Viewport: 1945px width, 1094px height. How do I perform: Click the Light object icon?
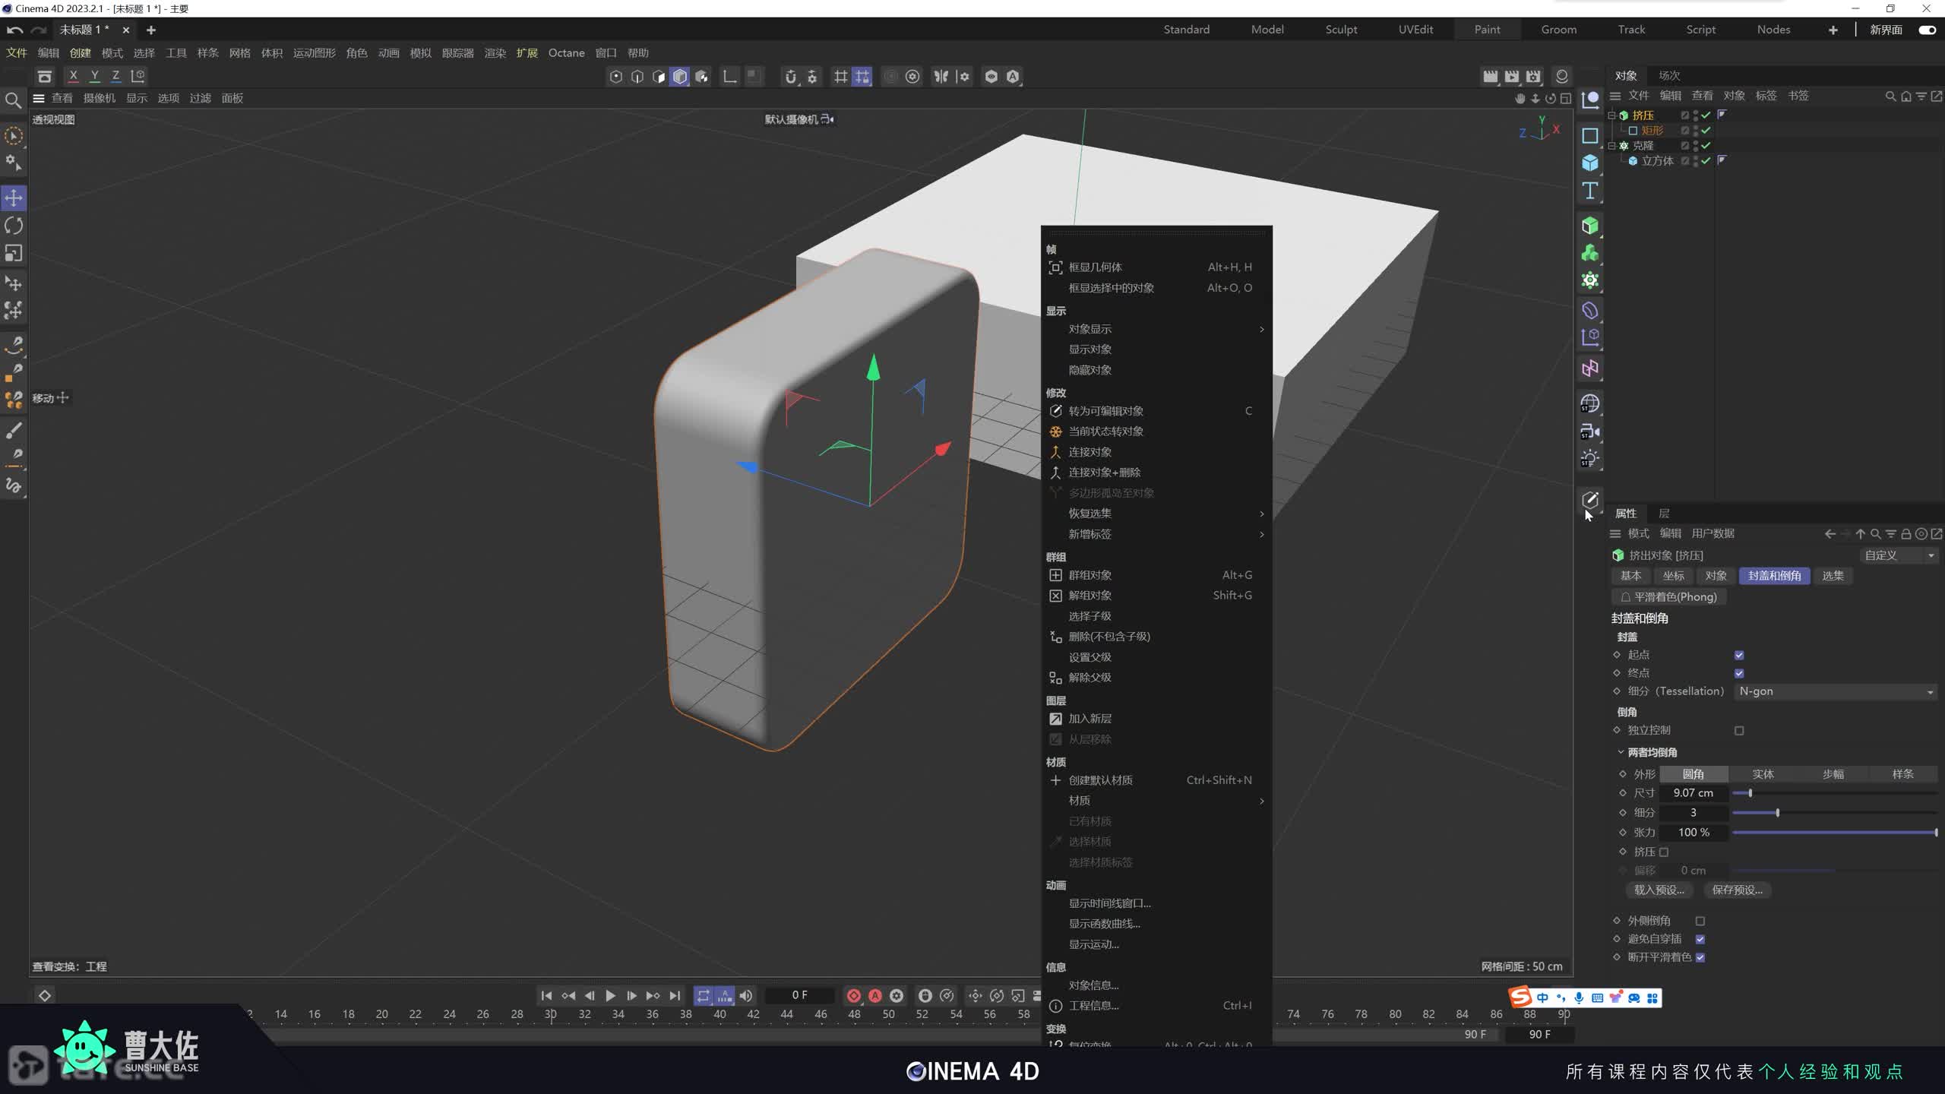(1589, 459)
